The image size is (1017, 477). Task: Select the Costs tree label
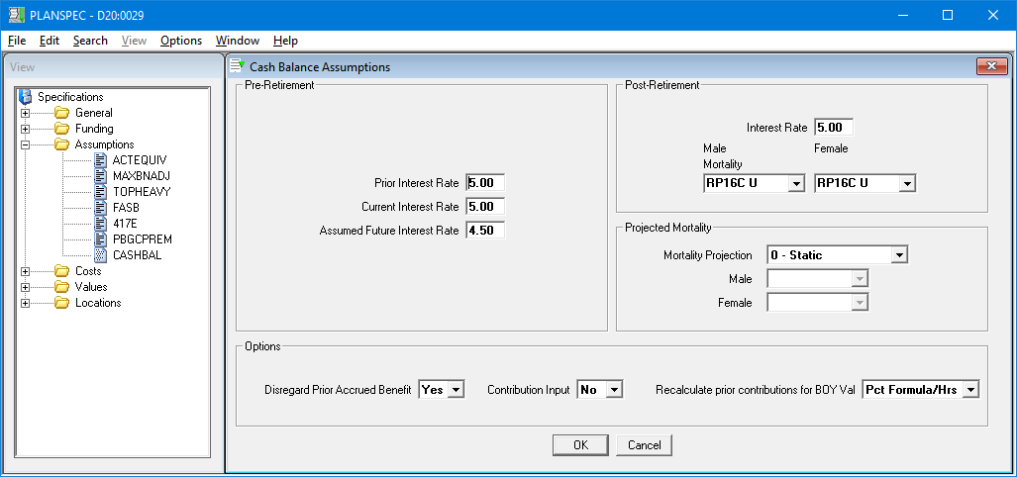pos(88,271)
